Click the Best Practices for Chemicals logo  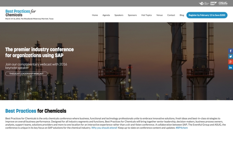(21, 13)
